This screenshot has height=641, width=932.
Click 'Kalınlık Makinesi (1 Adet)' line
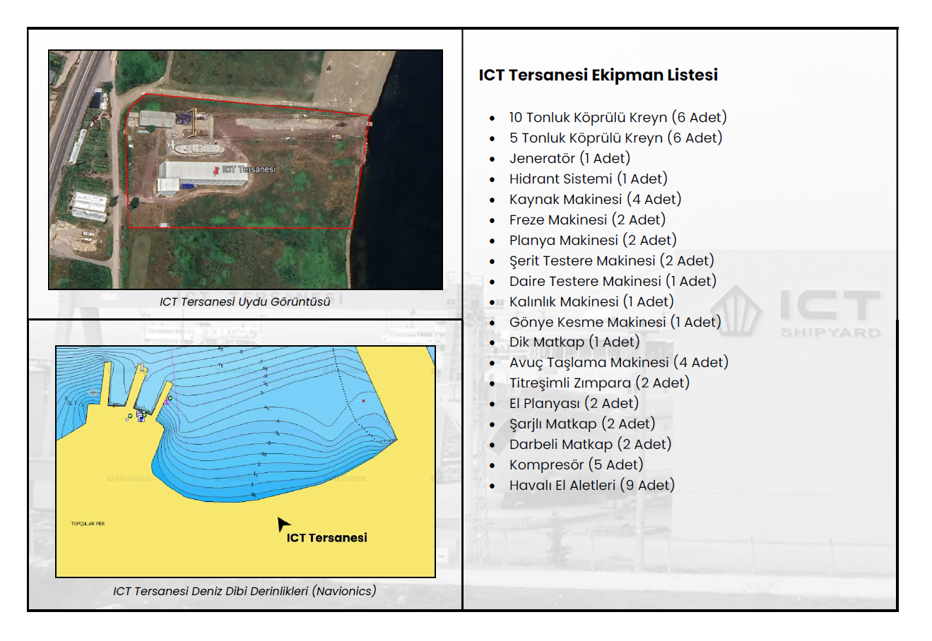pos(591,301)
